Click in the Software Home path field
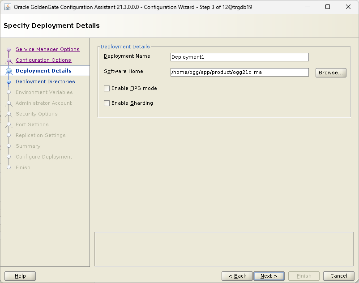359x283 pixels. click(239, 73)
